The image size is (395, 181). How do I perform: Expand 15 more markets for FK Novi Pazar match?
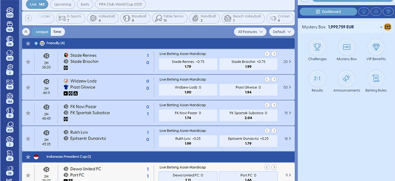point(288,113)
